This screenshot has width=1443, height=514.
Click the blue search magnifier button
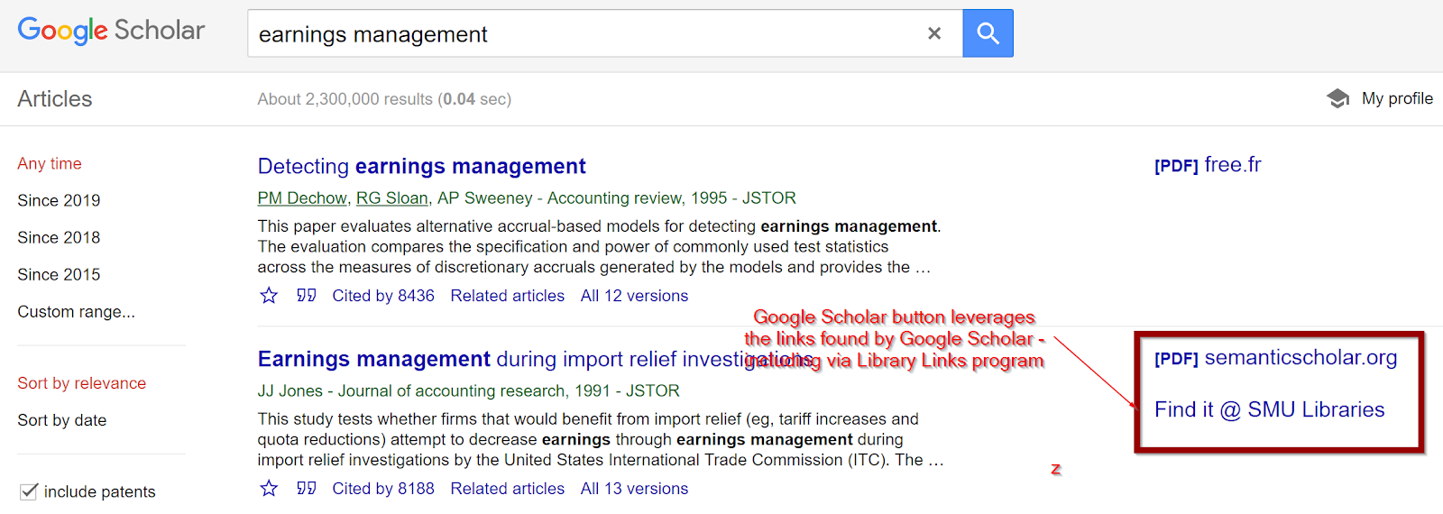988,33
